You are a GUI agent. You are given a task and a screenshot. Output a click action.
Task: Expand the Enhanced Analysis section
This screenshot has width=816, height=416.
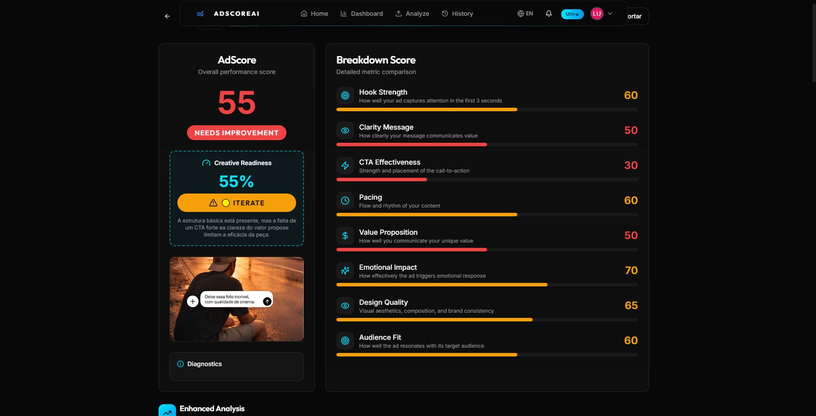[212, 409]
